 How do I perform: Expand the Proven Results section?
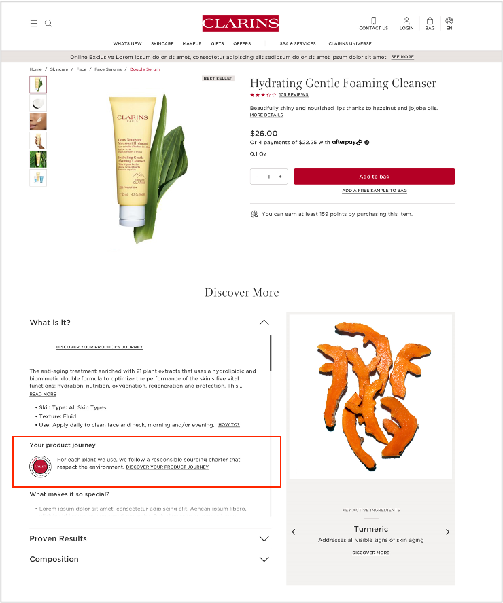coord(264,538)
